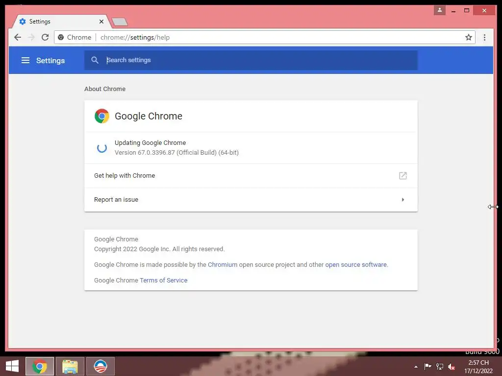Open File Explorer from the taskbar
The height and width of the screenshot is (376, 502).
70,366
